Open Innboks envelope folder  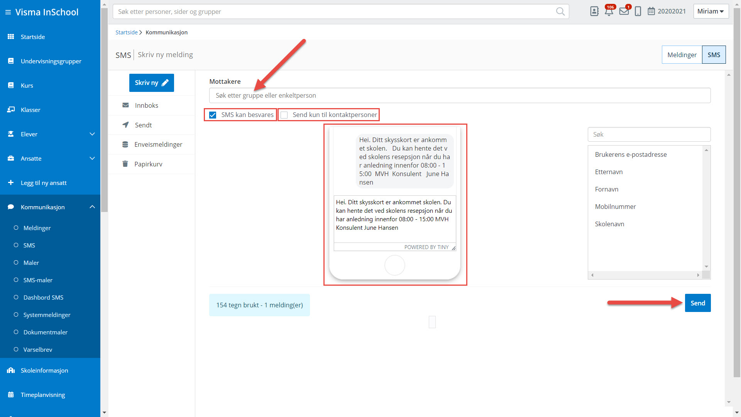click(146, 105)
